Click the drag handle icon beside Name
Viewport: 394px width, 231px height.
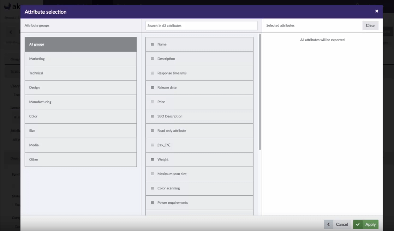(x=152, y=44)
